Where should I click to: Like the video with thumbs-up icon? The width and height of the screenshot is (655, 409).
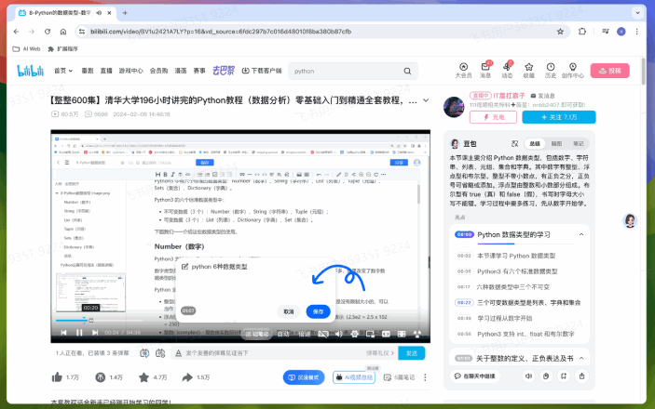(58, 377)
